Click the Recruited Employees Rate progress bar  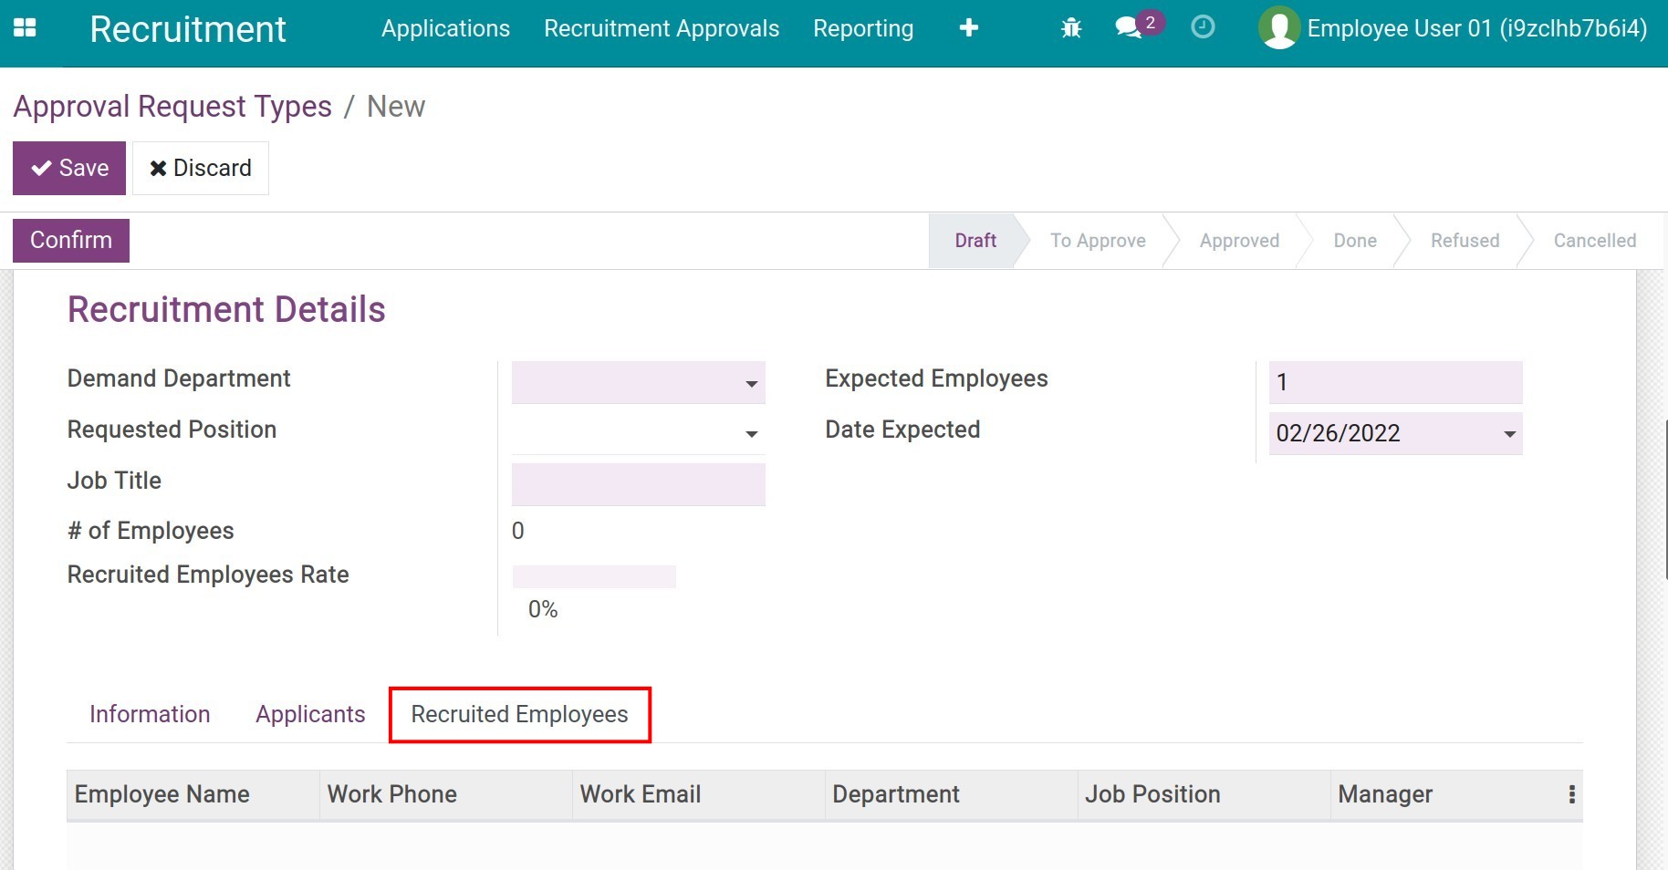tap(594, 576)
